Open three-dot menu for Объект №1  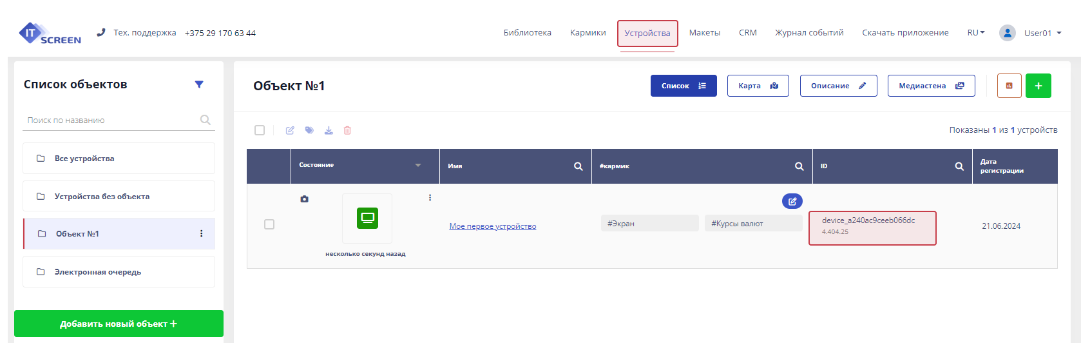coord(202,233)
